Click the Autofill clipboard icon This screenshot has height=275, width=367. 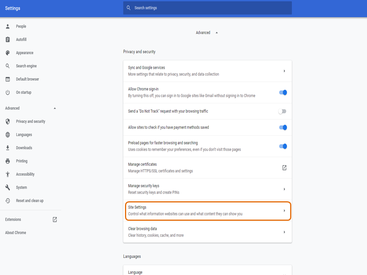pos(8,40)
